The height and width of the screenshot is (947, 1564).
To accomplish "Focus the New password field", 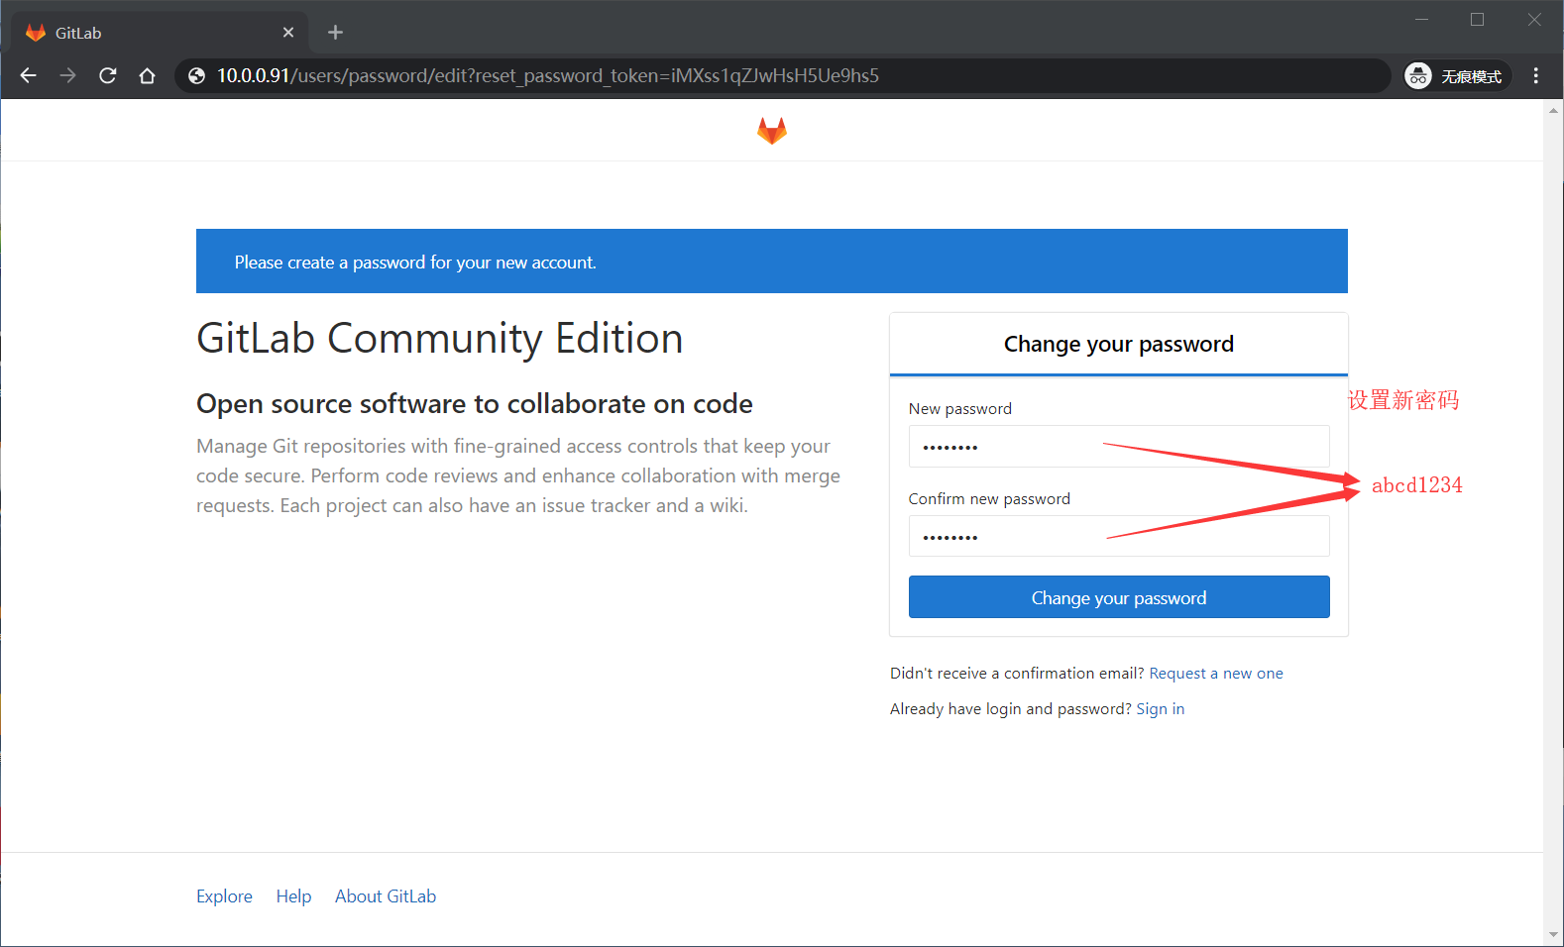I will pyautogui.click(x=1119, y=447).
